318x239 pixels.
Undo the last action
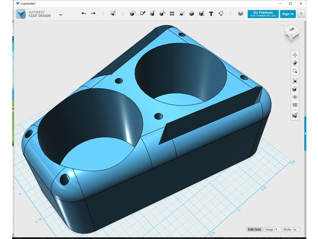pos(84,14)
